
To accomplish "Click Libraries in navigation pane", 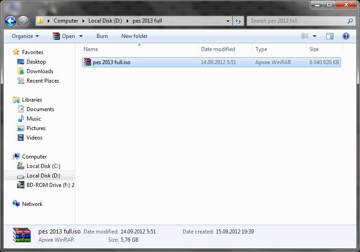I will tap(32, 100).
